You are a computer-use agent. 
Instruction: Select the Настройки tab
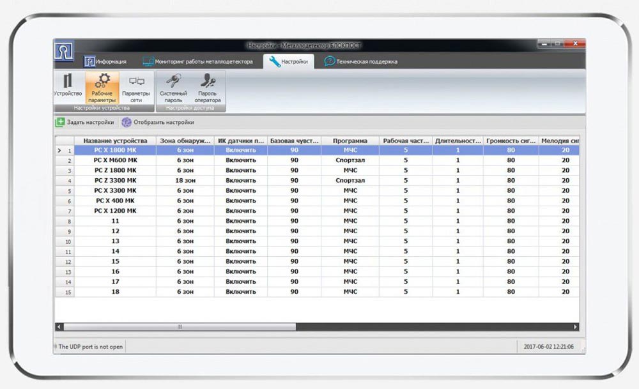pos(289,61)
